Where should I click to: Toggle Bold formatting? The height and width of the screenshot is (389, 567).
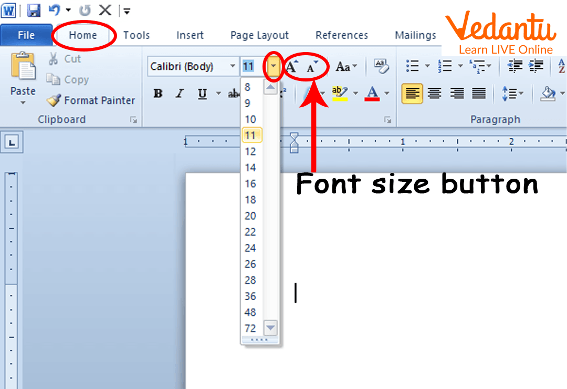click(157, 94)
